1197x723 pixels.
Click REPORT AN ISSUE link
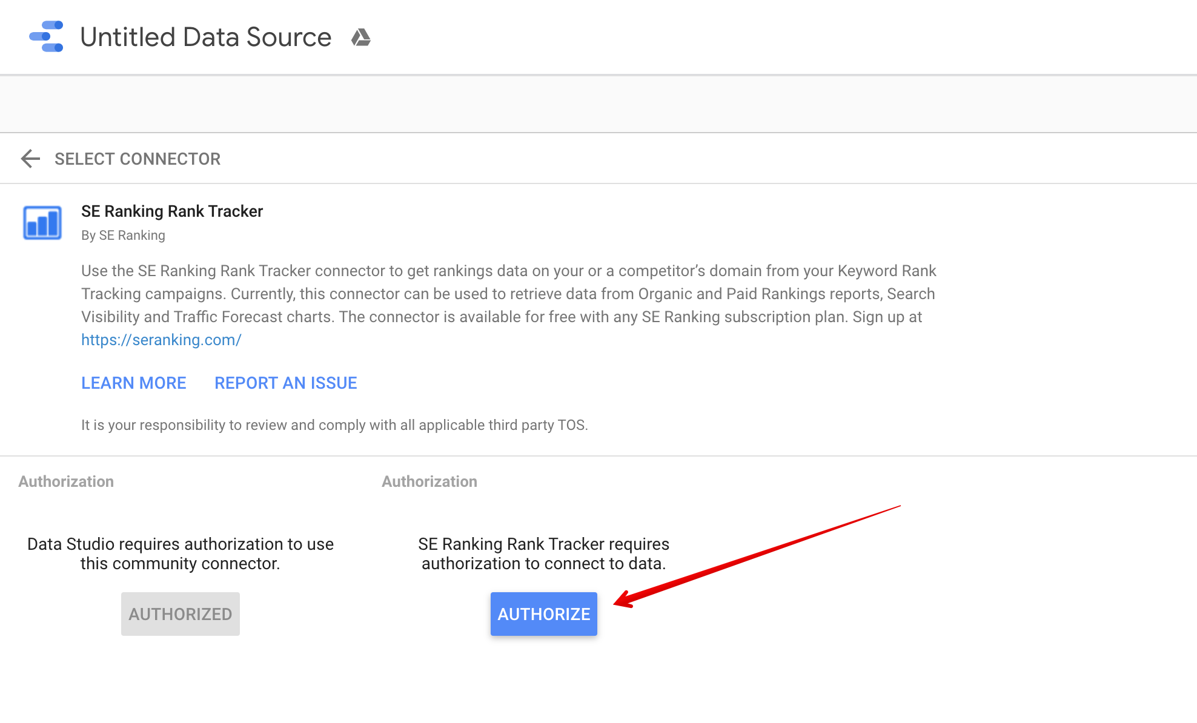pyautogui.click(x=286, y=383)
